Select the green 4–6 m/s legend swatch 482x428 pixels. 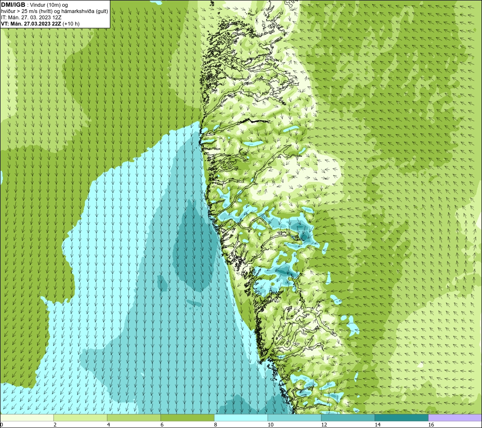(x=134, y=417)
